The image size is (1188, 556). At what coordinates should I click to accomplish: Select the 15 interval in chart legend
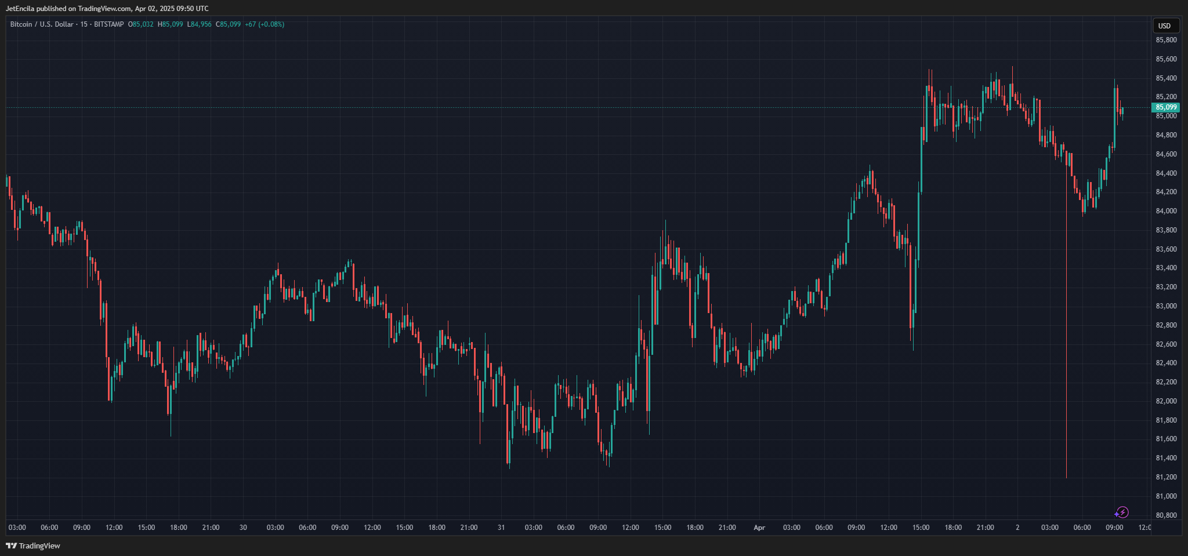coord(84,24)
